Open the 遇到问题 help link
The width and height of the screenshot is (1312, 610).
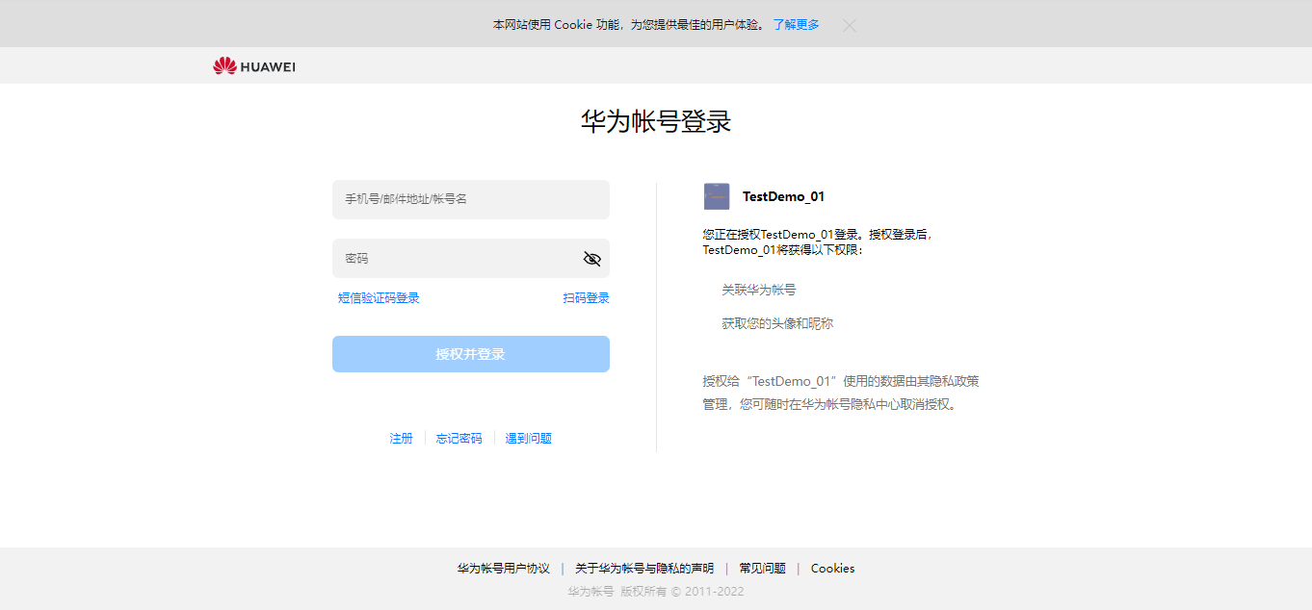[x=529, y=439]
